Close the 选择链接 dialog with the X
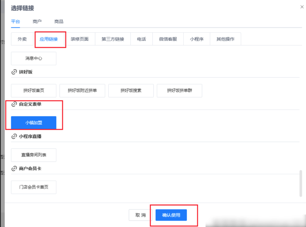 click(302, 7)
